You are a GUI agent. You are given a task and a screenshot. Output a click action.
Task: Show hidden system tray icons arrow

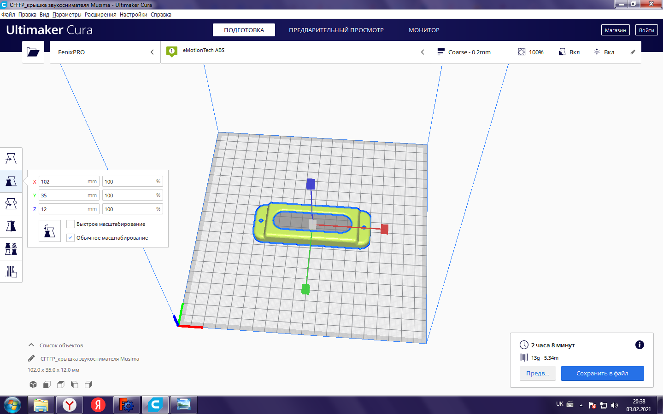(581, 405)
